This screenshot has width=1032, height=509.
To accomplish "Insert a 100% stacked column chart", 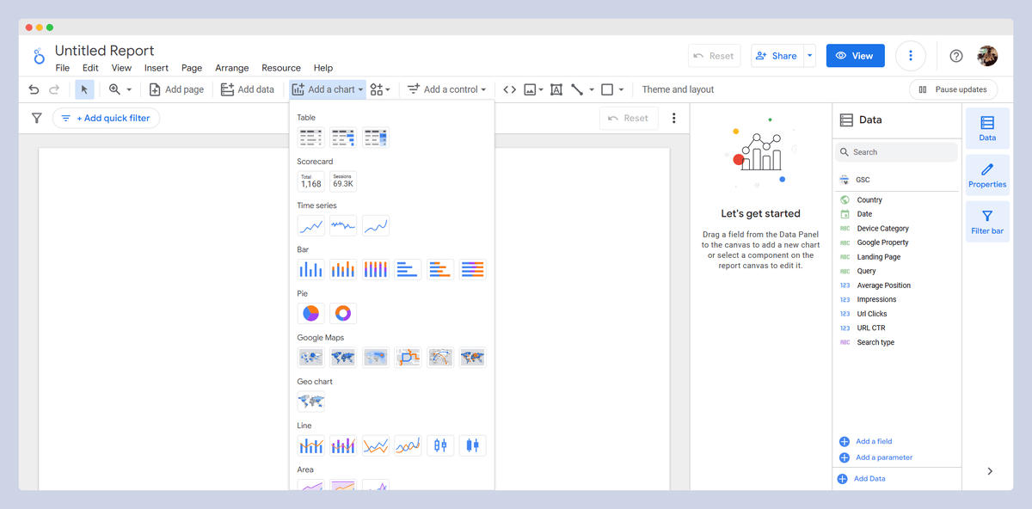I will pos(376,270).
